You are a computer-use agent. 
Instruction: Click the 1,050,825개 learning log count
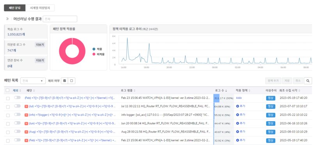(16, 34)
